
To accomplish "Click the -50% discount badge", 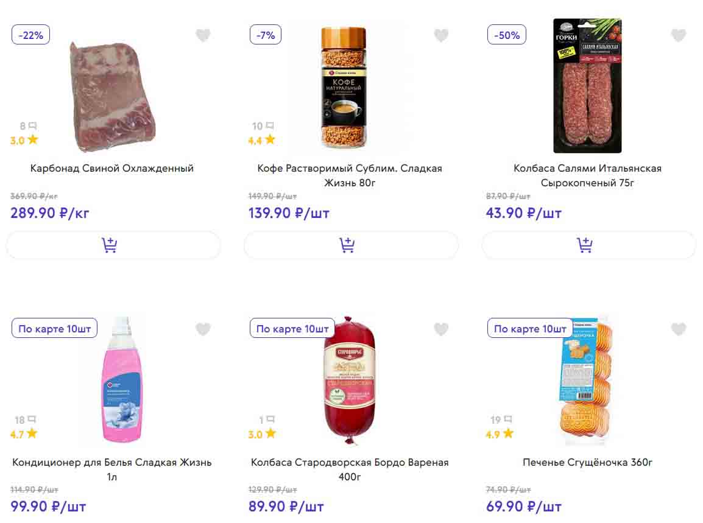I will pos(507,35).
